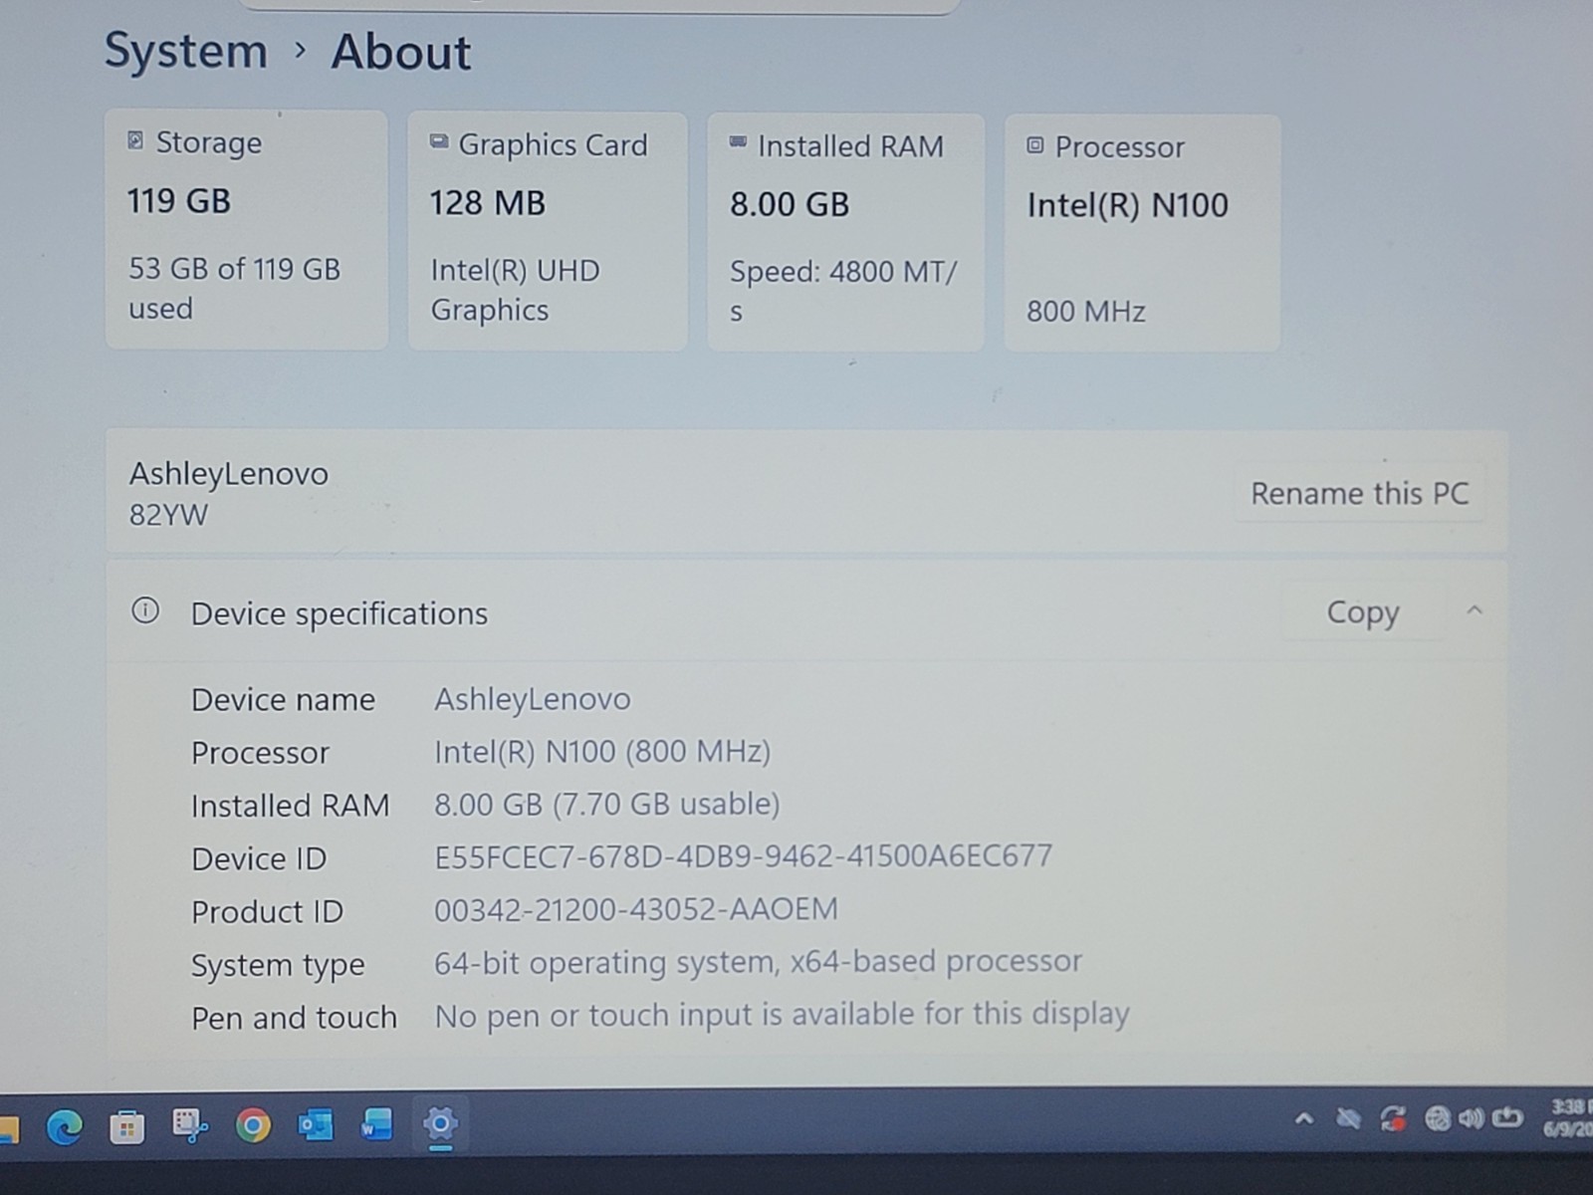
Task: Click the 64-bit operating system value
Action: 758,962
